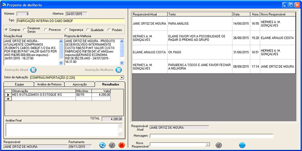Select the Processo radio button
Image resolution: width=302 pixels, height=151 pixels.
[45, 30]
